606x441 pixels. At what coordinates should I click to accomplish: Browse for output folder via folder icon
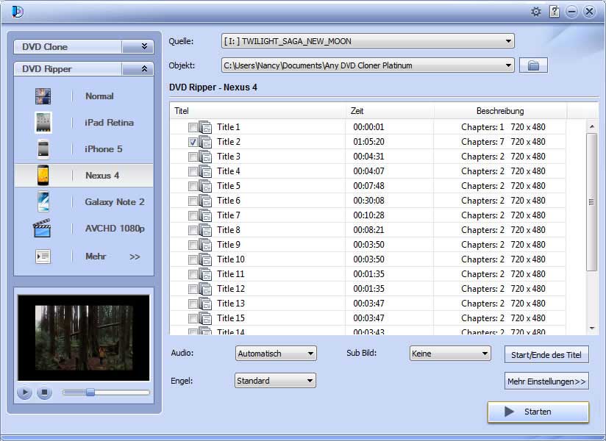(533, 65)
